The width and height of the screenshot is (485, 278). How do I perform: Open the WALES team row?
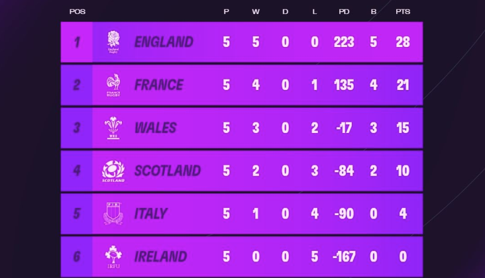pos(242,128)
